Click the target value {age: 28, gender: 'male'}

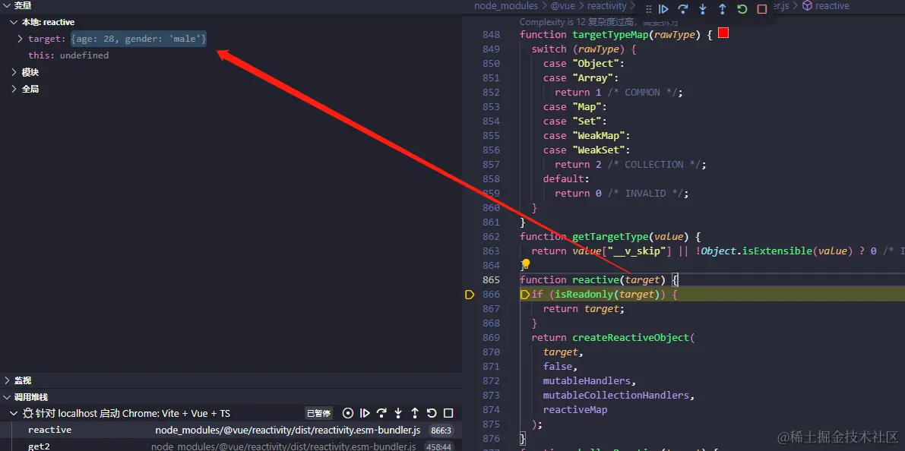[138, 39]
